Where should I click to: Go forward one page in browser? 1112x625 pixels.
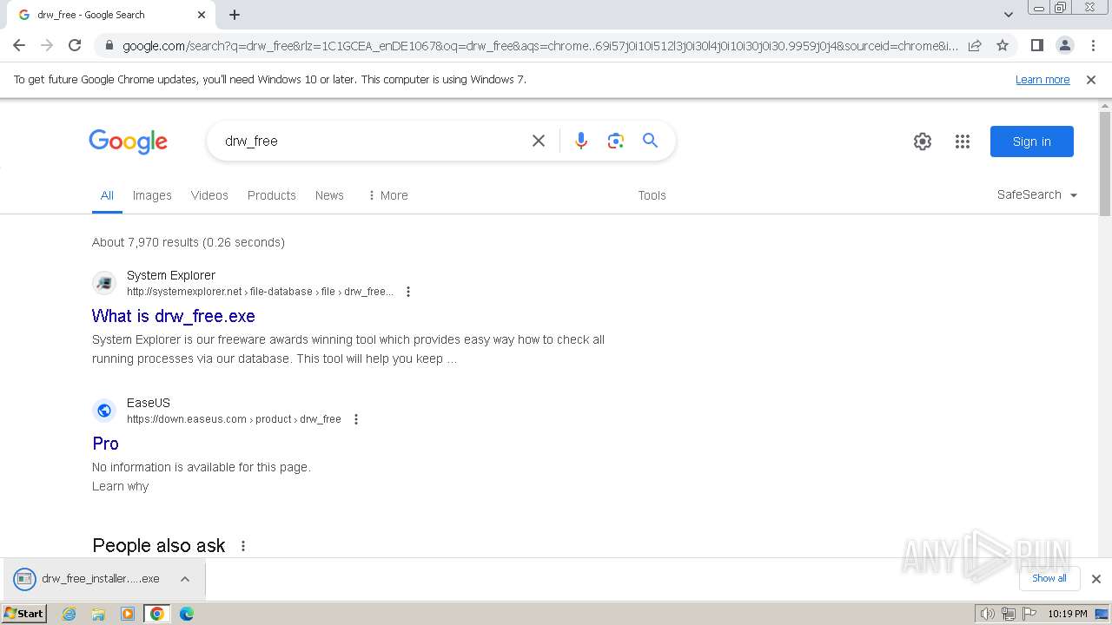[x=47, y=45]
